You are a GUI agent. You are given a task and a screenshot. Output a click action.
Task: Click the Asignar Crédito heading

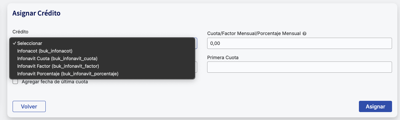36,14
